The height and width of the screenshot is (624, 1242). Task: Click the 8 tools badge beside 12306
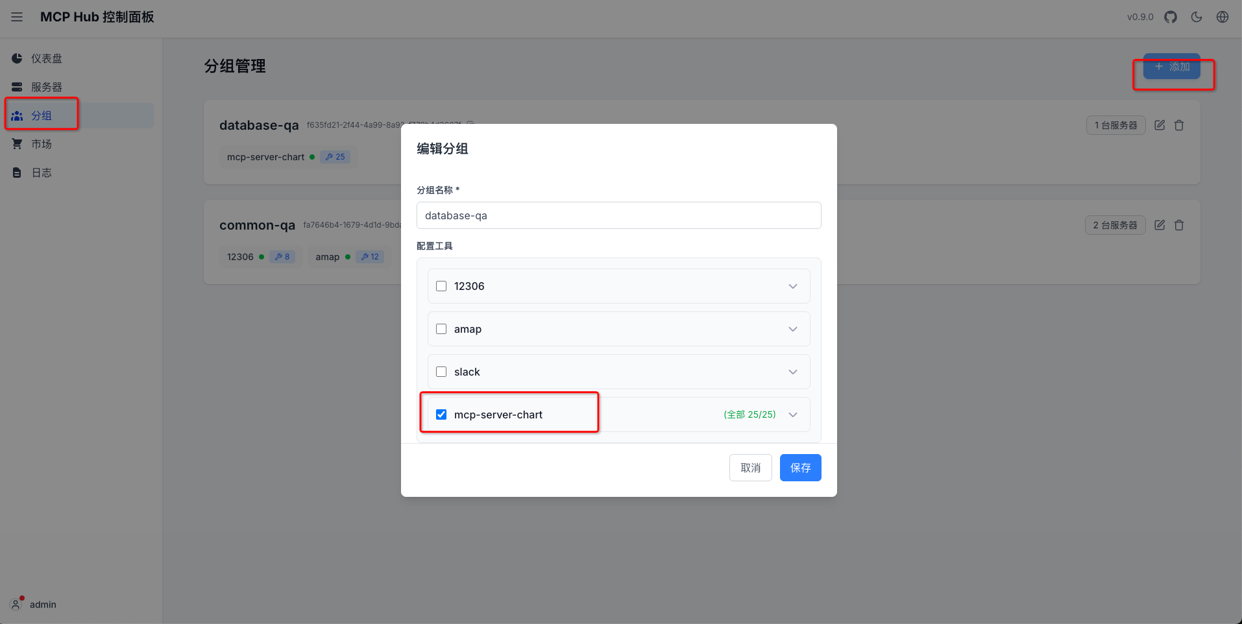pyautogui.click(x=282, y=257)
